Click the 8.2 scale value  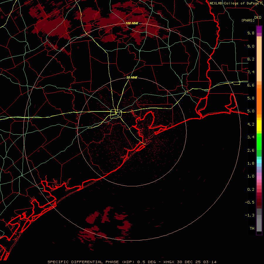[251, 59]
